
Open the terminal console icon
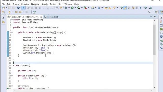pos(18,8)
